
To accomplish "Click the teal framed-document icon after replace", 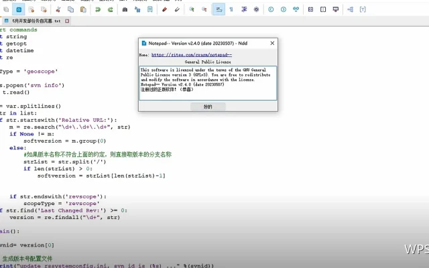I will (x=150, y=9).
